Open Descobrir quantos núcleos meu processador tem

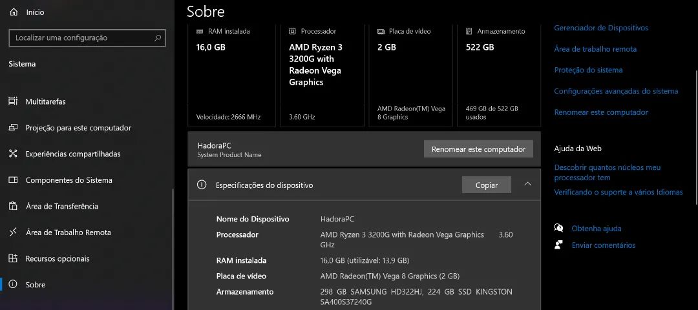coord(608,172)
